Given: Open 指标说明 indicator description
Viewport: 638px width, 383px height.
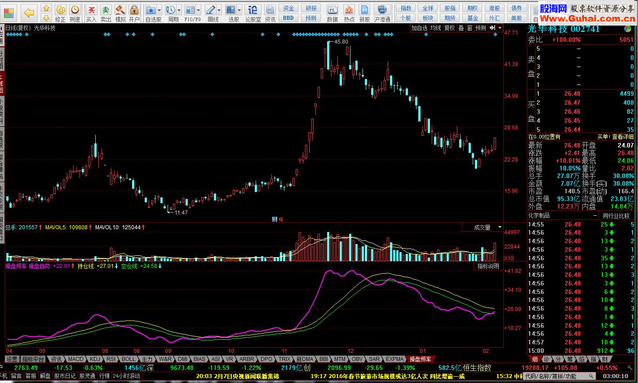Looking at the screenshot, I should click(x=488, y=266).
